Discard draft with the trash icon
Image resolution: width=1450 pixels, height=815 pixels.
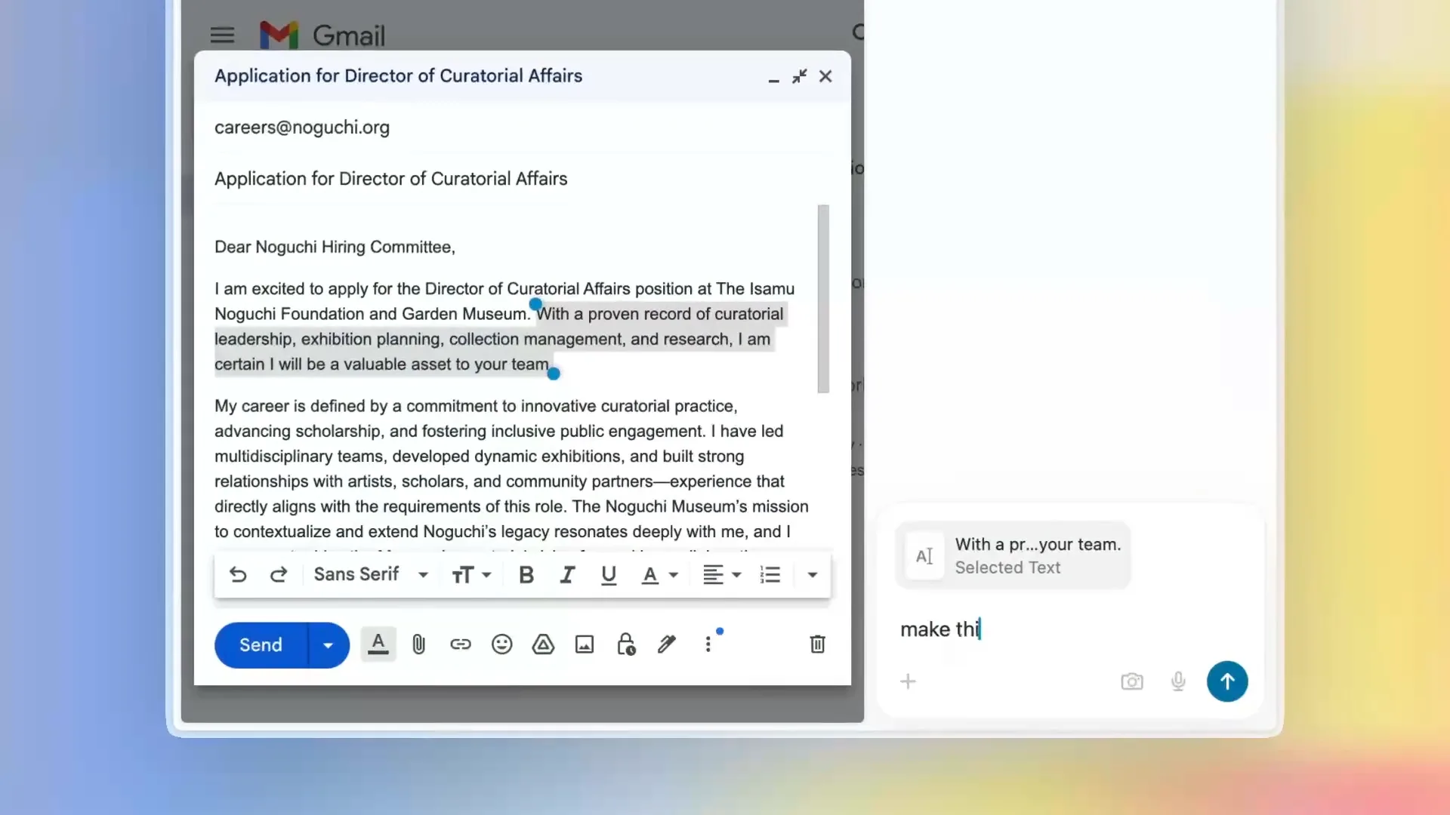coord(817,644)
